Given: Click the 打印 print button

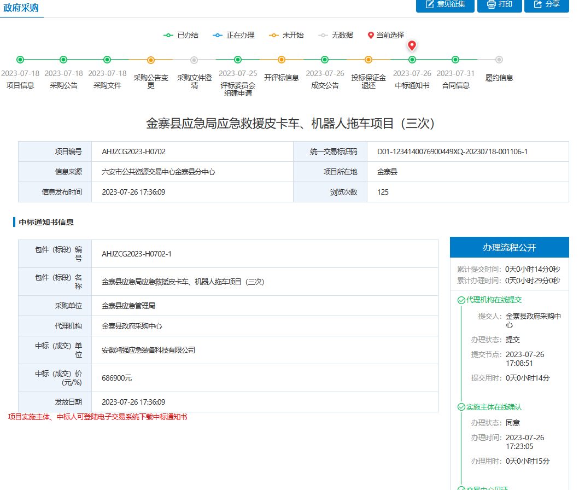Looking at the screenshot, I should pyautogui.click(x=499, y=5).
